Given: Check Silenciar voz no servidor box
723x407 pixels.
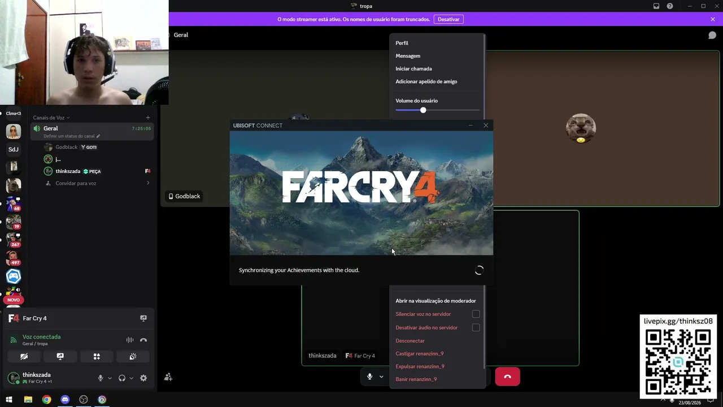Looking at the screenshot, I should [x=476, y=314].
